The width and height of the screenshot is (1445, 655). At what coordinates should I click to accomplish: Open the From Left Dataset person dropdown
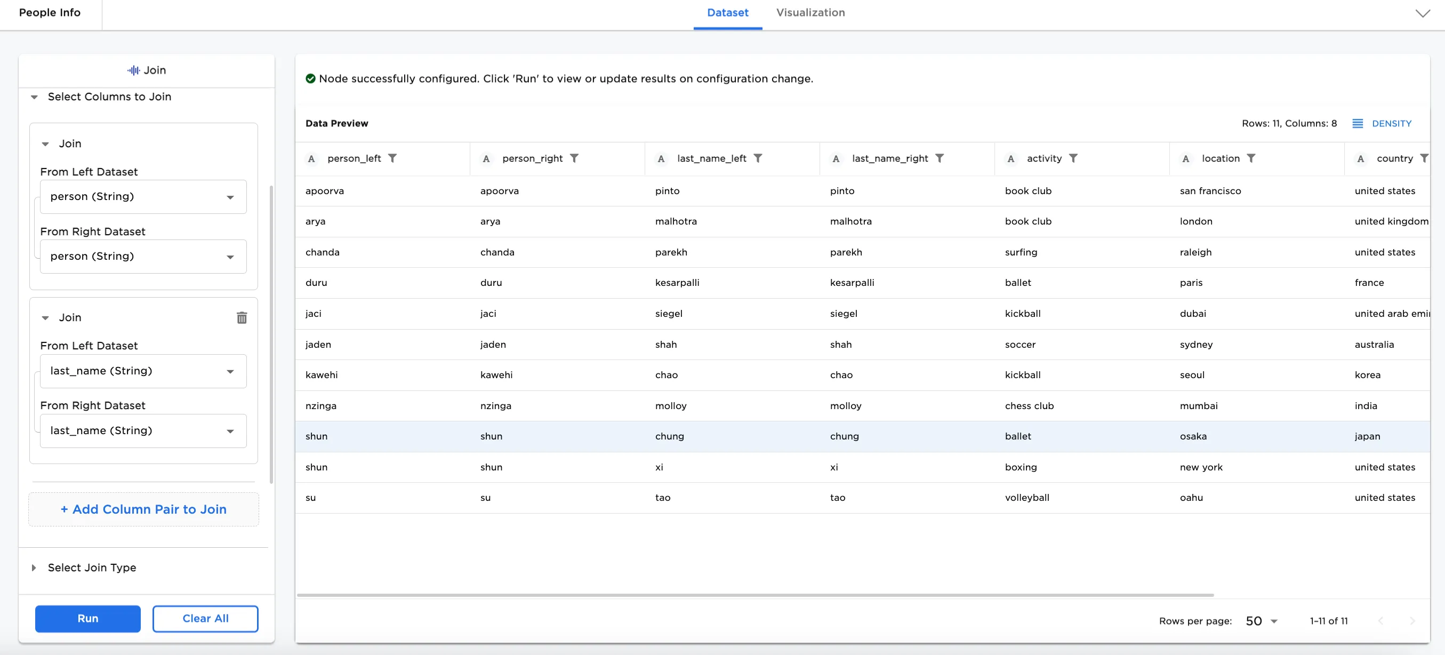click(x=143, y=196)
